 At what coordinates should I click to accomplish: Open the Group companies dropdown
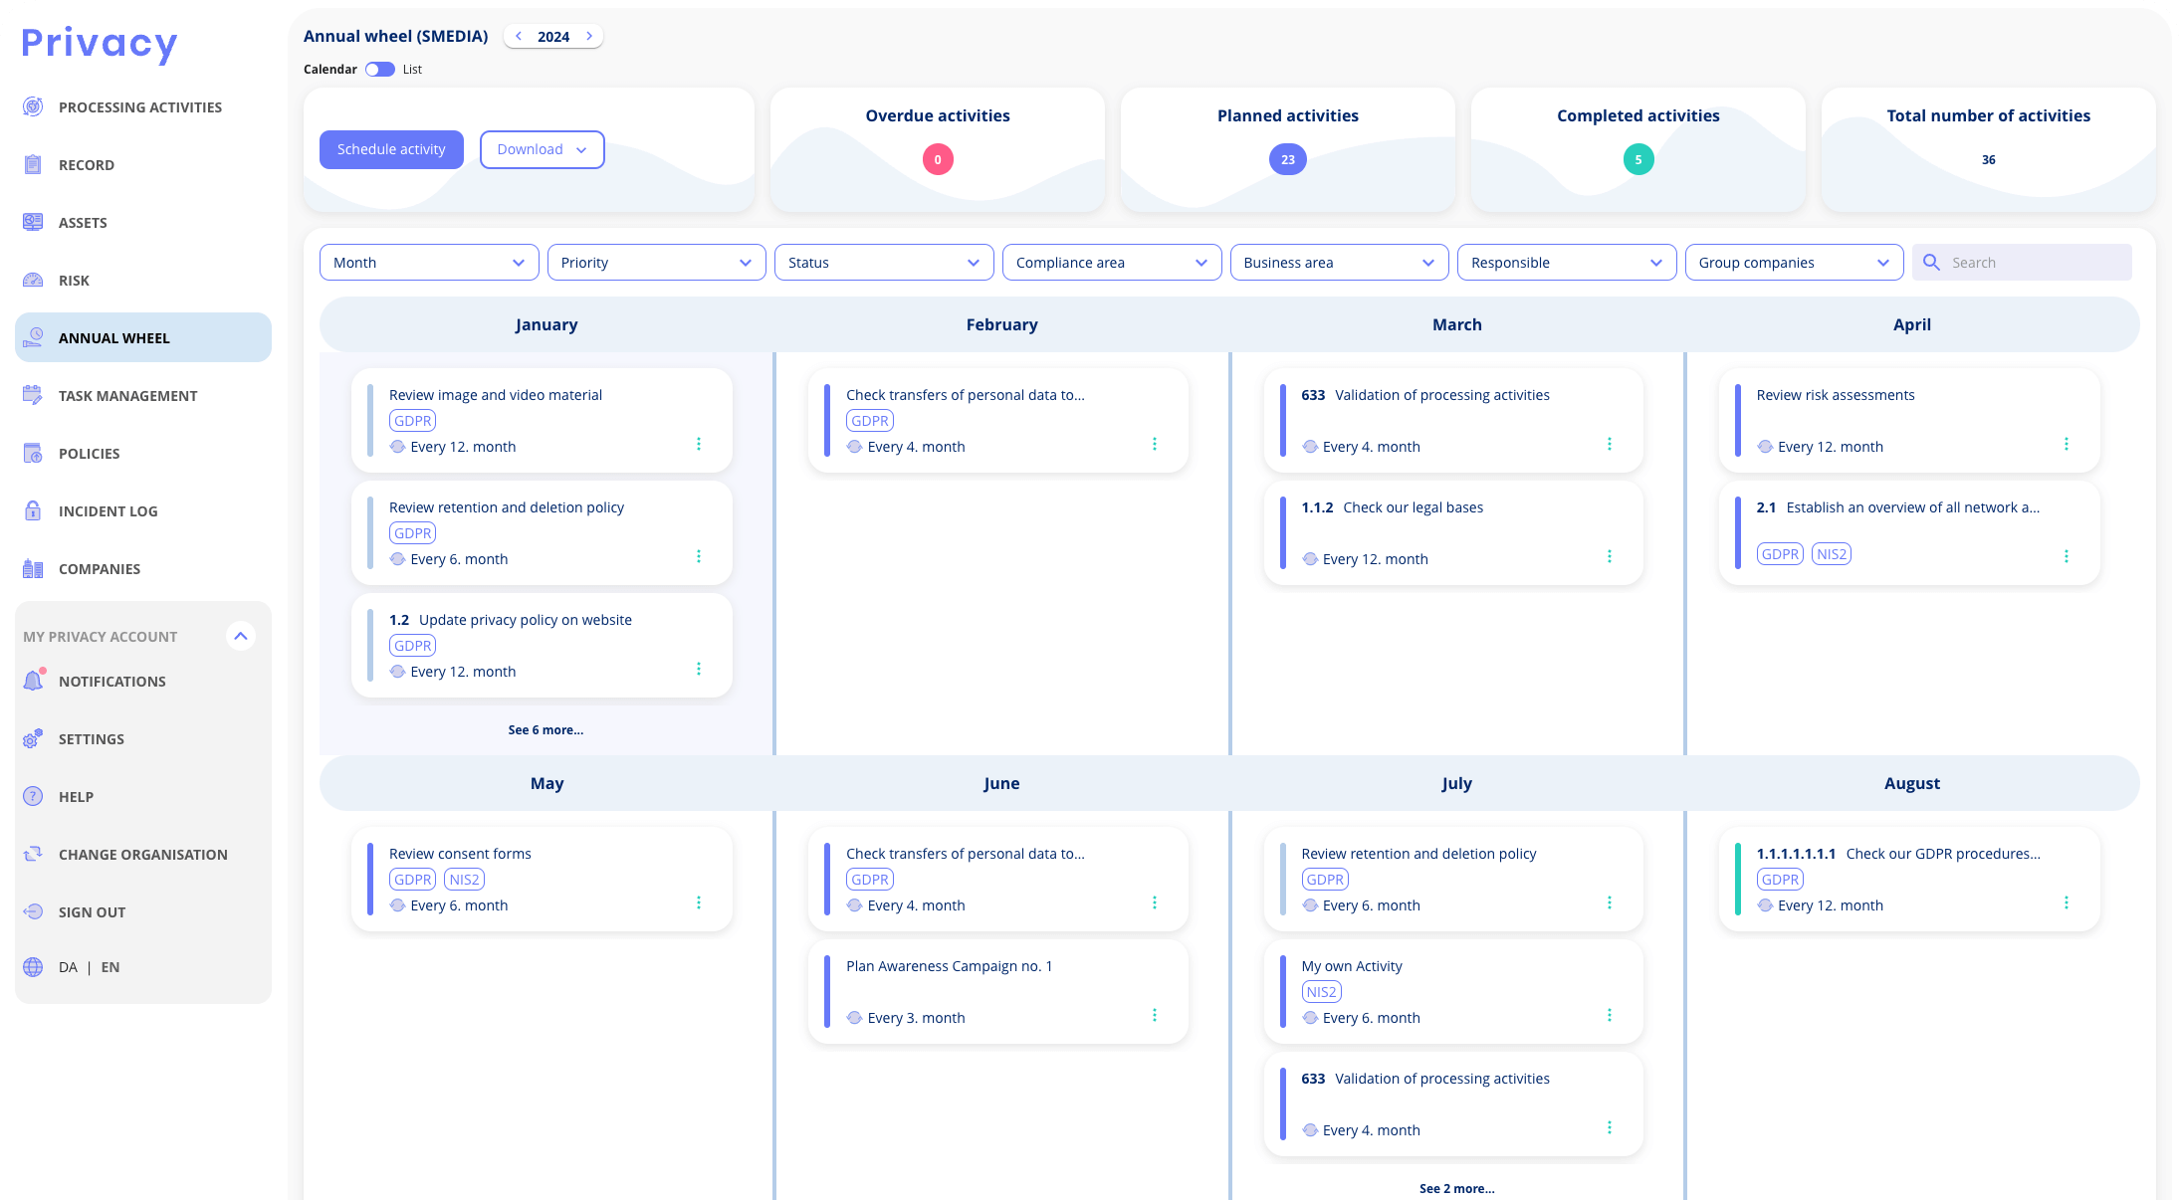click(x=1794, y=262)
